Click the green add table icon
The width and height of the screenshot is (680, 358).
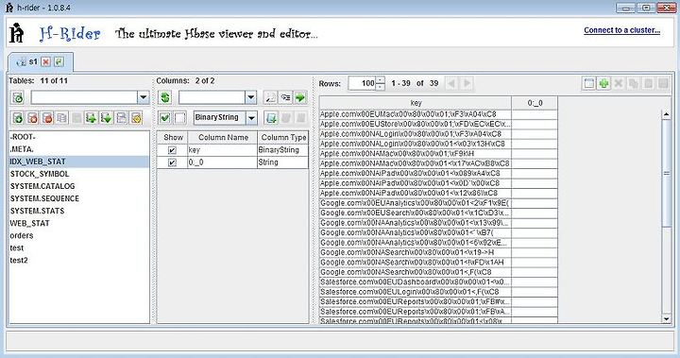[17, 117]
